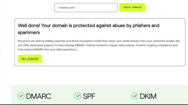Open the GET STARTED link button
188x105 pixels.
(30, 59)
